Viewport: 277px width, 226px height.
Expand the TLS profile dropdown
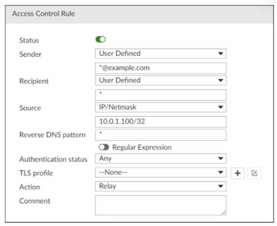pyautogui.click(x=161, y=172)
